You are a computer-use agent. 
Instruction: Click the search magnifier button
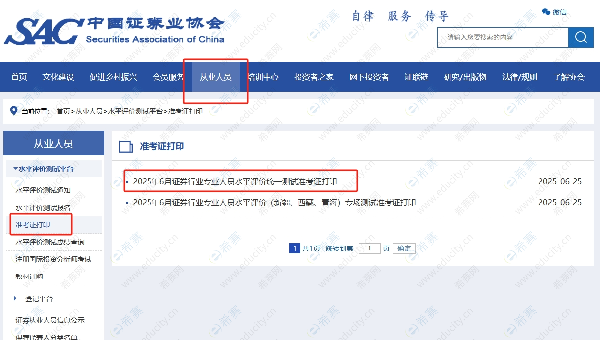(x=581, y=37)
